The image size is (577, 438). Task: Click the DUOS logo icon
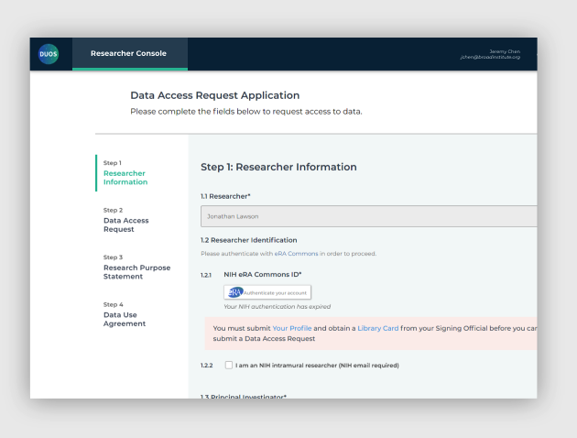click(49, 54)
